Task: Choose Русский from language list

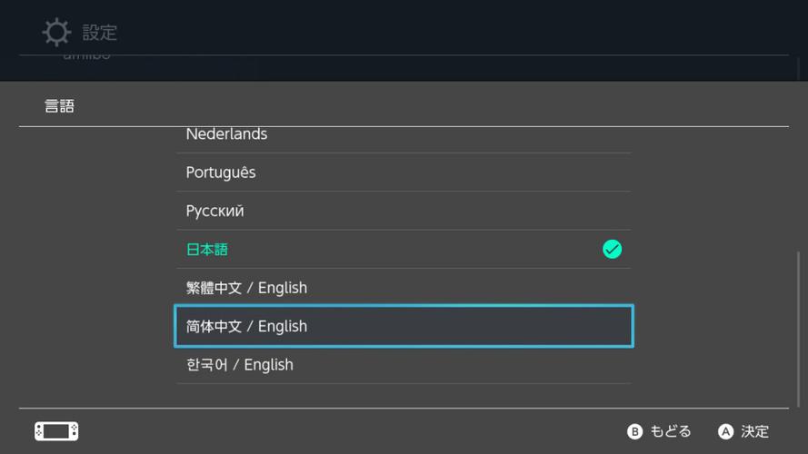Action: pos(214,211)
